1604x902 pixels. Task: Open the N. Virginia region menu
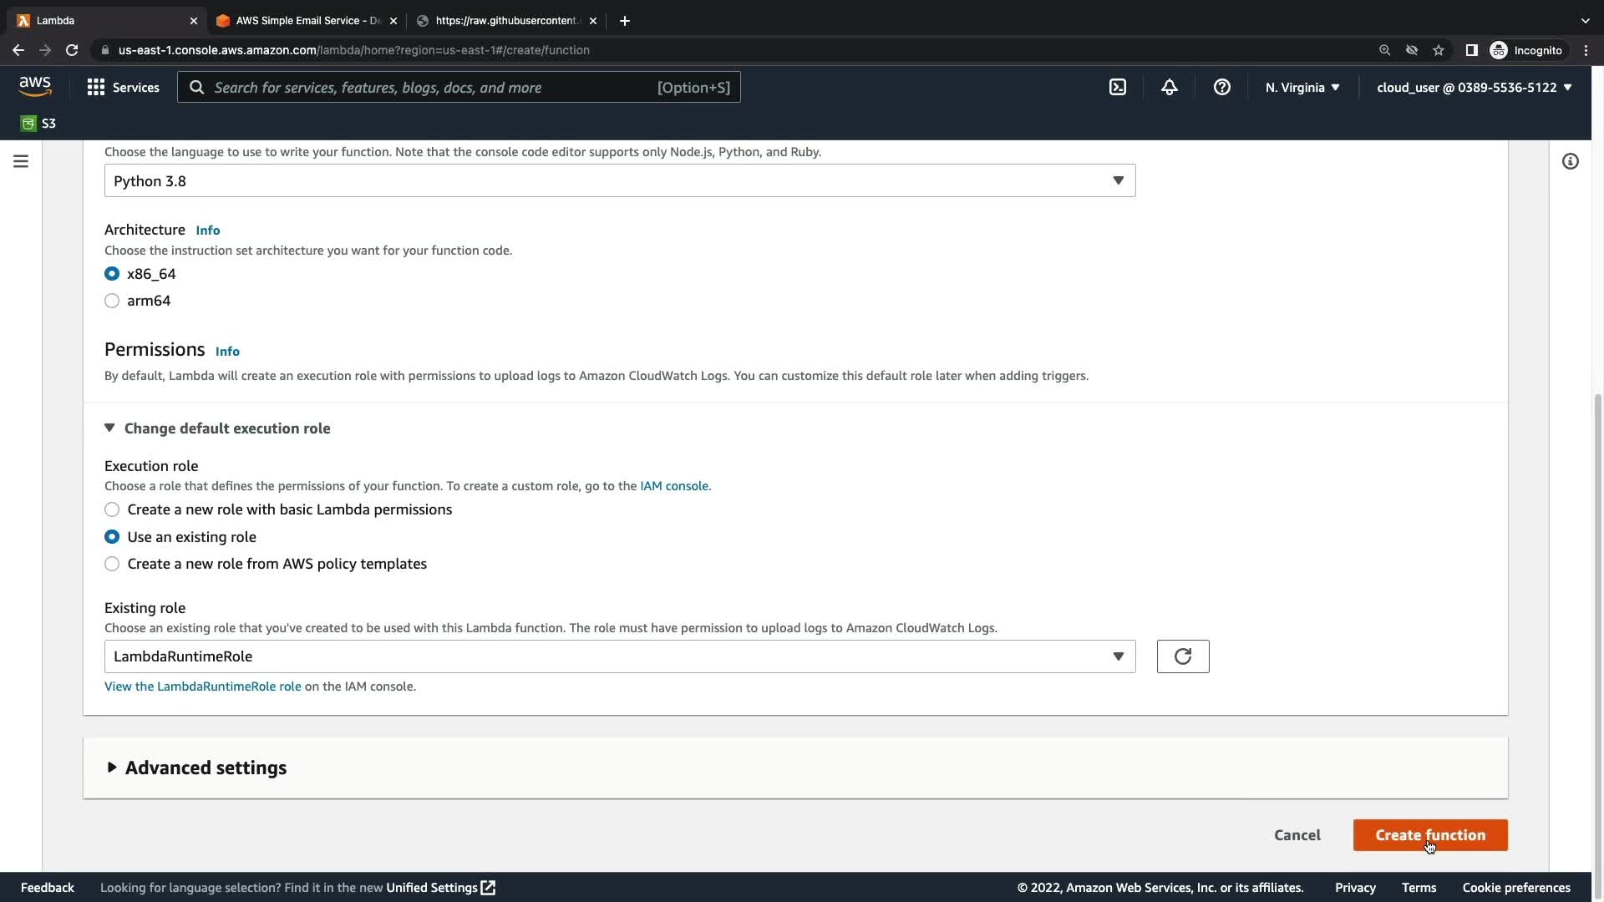tap(1302, 87)
